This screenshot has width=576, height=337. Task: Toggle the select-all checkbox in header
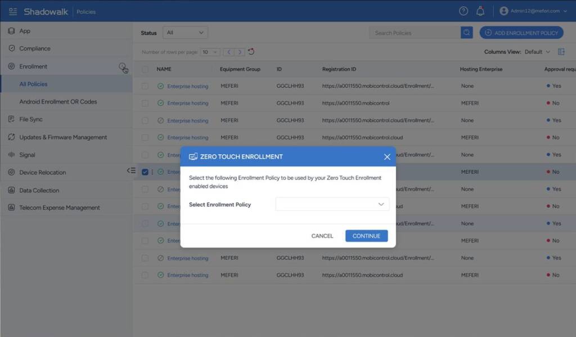pyautogui.click(x=145, y=69)
